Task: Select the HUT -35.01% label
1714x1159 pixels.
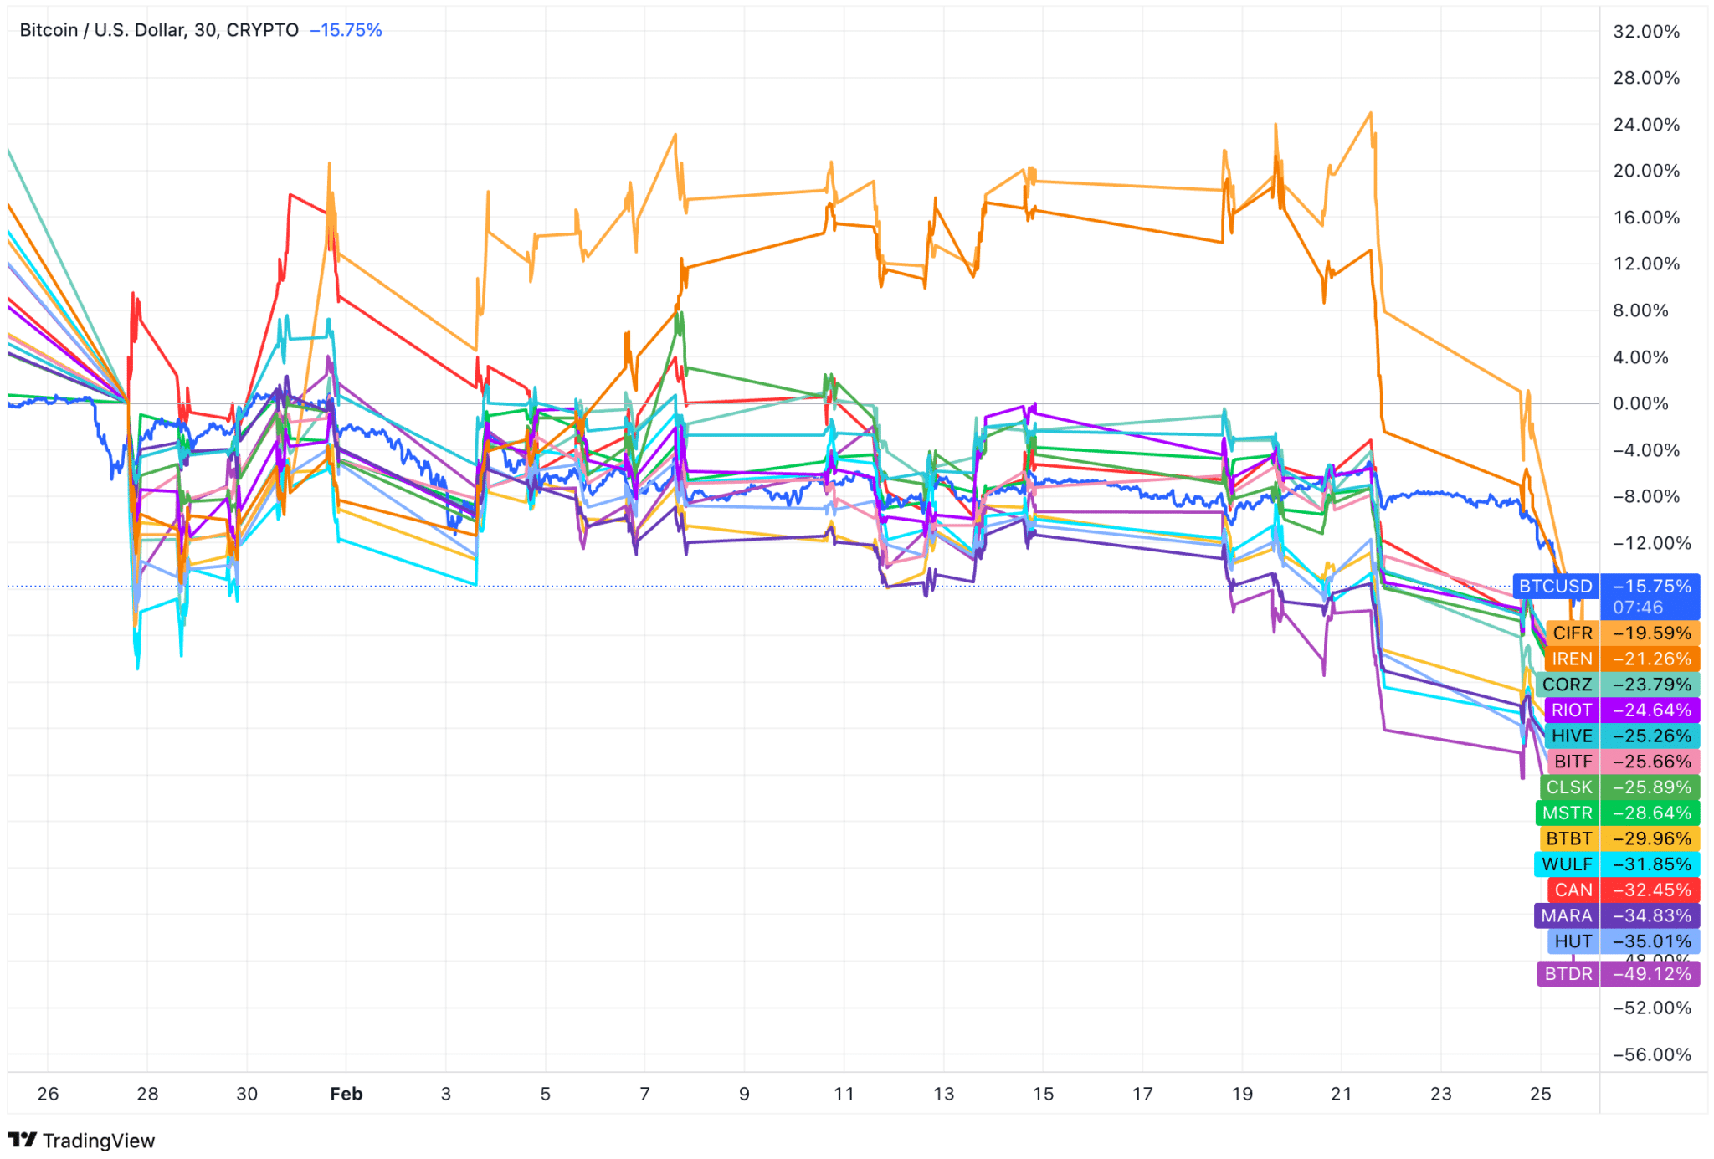Action: coord(1624,941)
